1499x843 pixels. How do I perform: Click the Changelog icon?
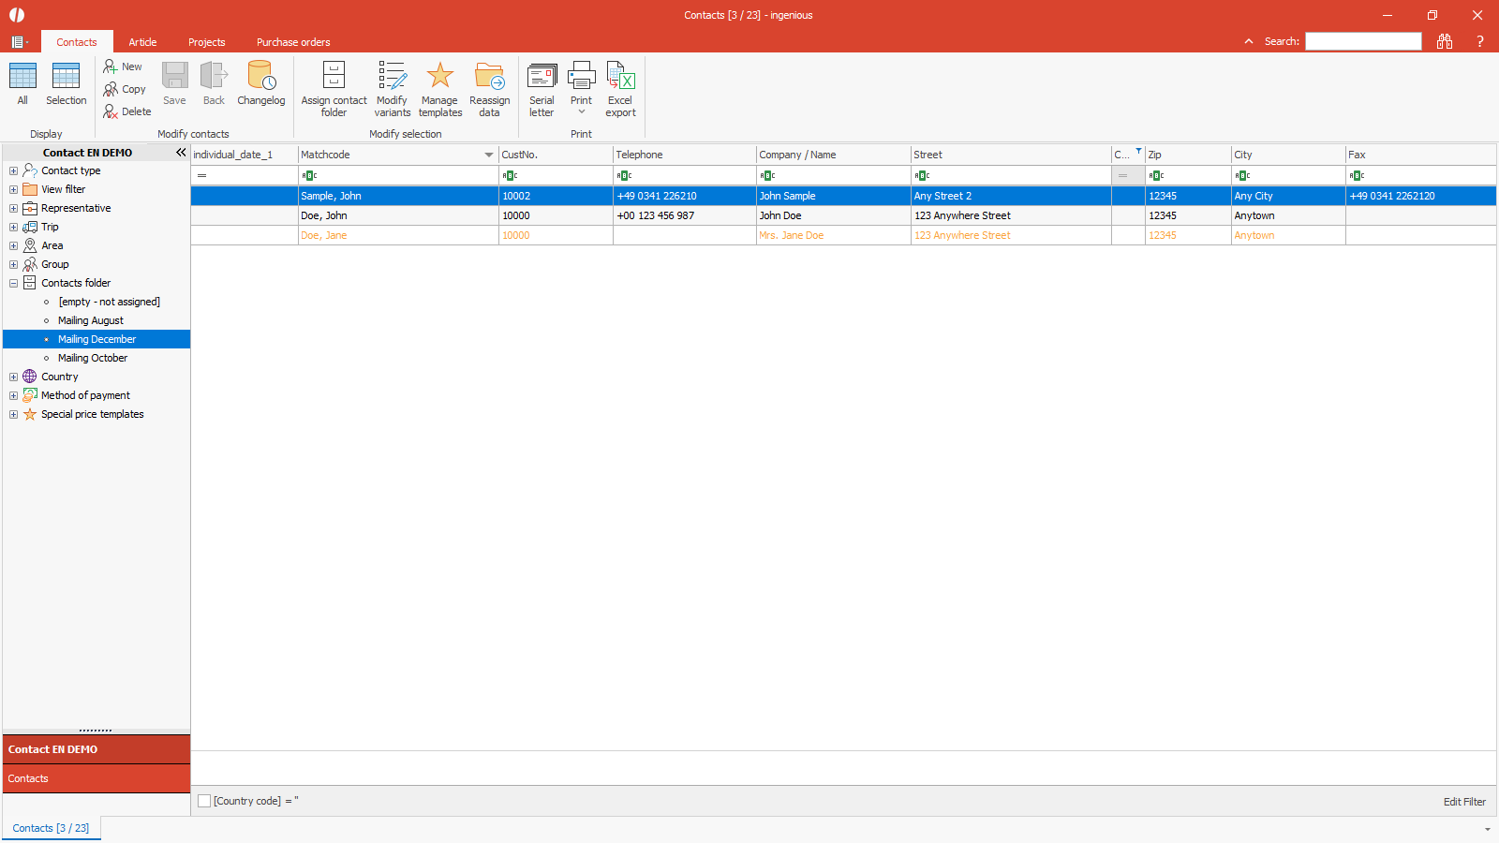tap(260, 77)
